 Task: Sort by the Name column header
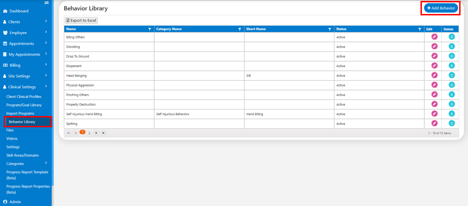coord(71,29)
